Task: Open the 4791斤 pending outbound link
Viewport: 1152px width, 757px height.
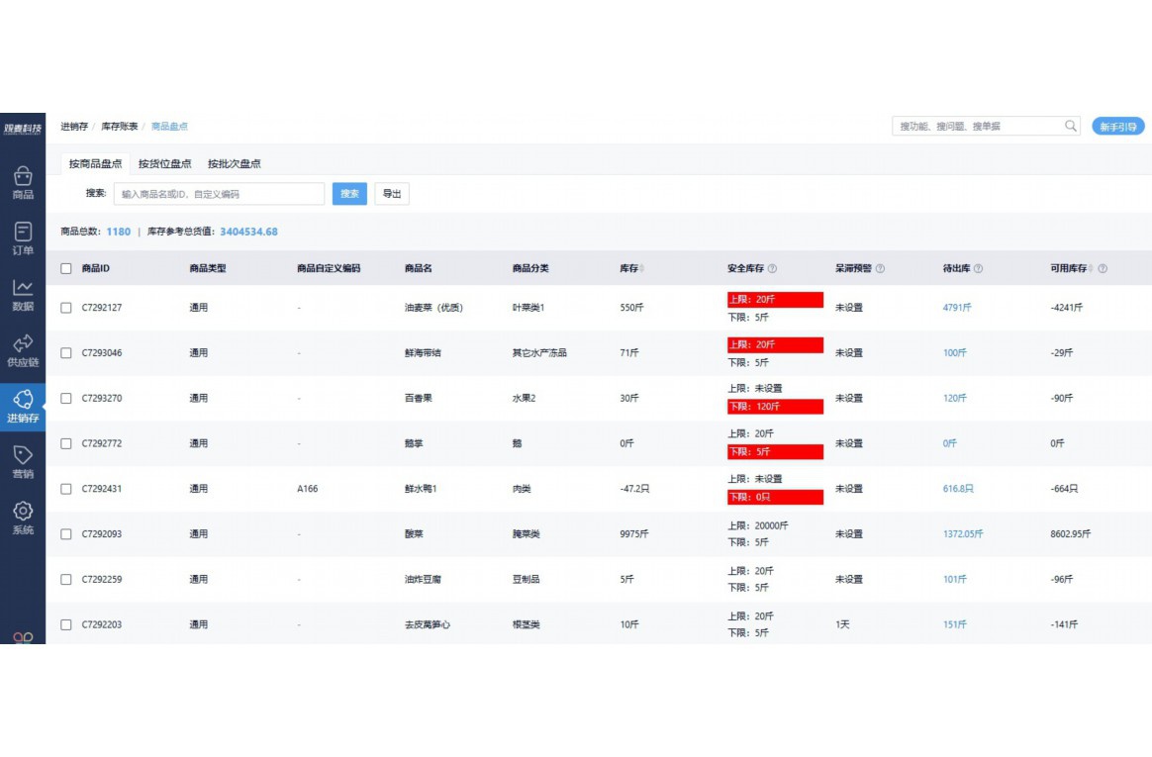Action: 956,308
